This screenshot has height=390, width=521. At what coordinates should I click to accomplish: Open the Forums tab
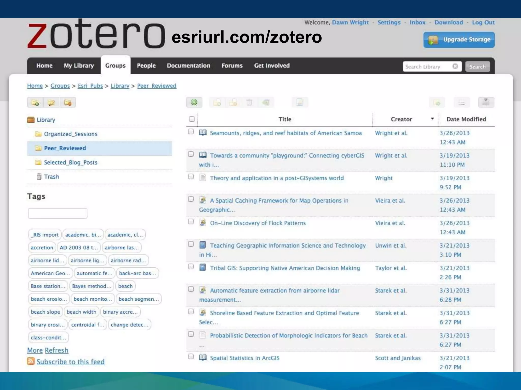point(232,66)
